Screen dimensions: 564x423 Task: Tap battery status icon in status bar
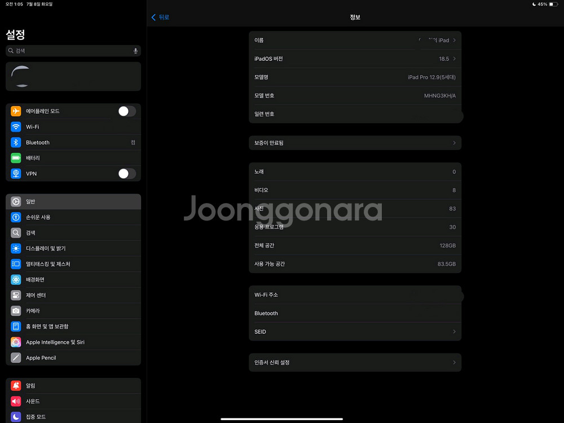click(x=553, y=5)
